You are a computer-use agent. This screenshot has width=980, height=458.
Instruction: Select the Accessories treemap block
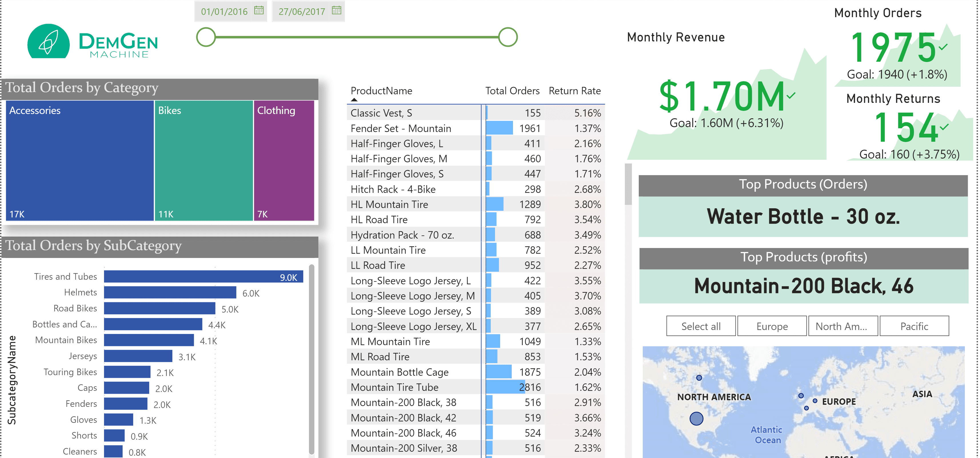click(x=80, y=160)
